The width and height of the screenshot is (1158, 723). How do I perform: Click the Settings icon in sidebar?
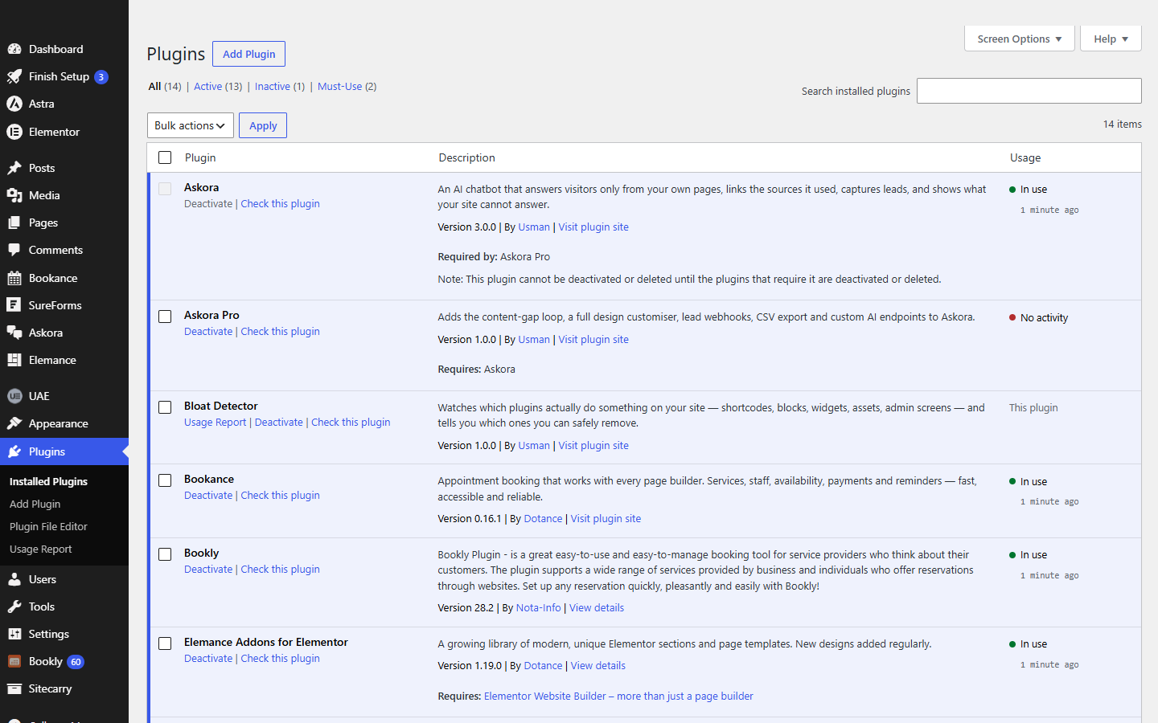[x=14, y=634]
